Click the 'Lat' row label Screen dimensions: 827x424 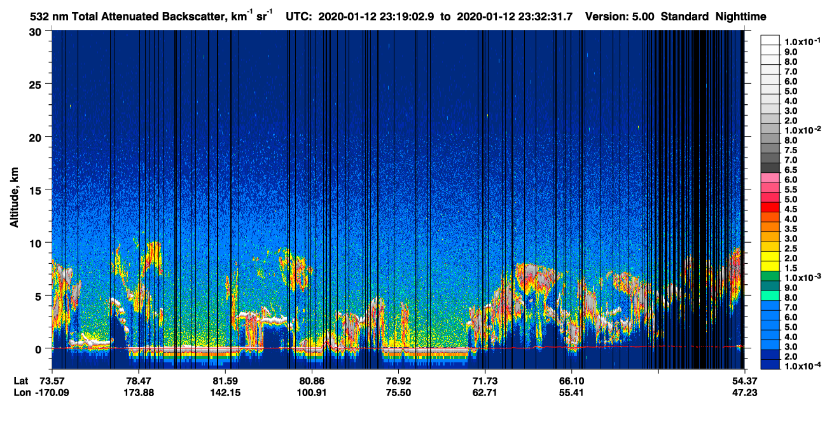point(20,380)
